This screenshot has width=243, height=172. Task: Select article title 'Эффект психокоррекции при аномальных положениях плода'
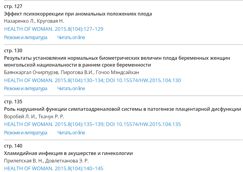(x=78, y=14)
